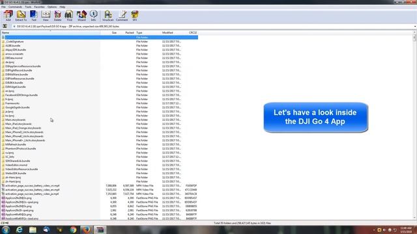Click the View file icon
The height and width of the screenshot is (234, 417).
pos(46,16)
